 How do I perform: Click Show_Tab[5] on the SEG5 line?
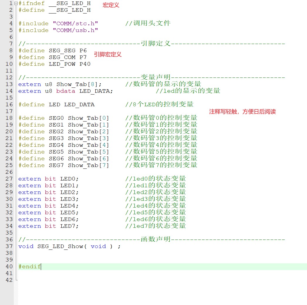point(88,152)
